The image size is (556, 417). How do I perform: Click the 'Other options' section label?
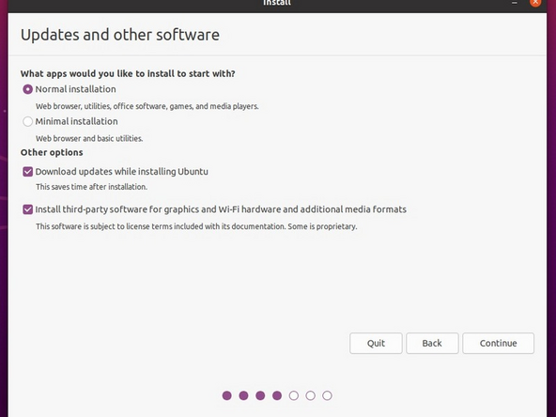click(x=52, y=152)
